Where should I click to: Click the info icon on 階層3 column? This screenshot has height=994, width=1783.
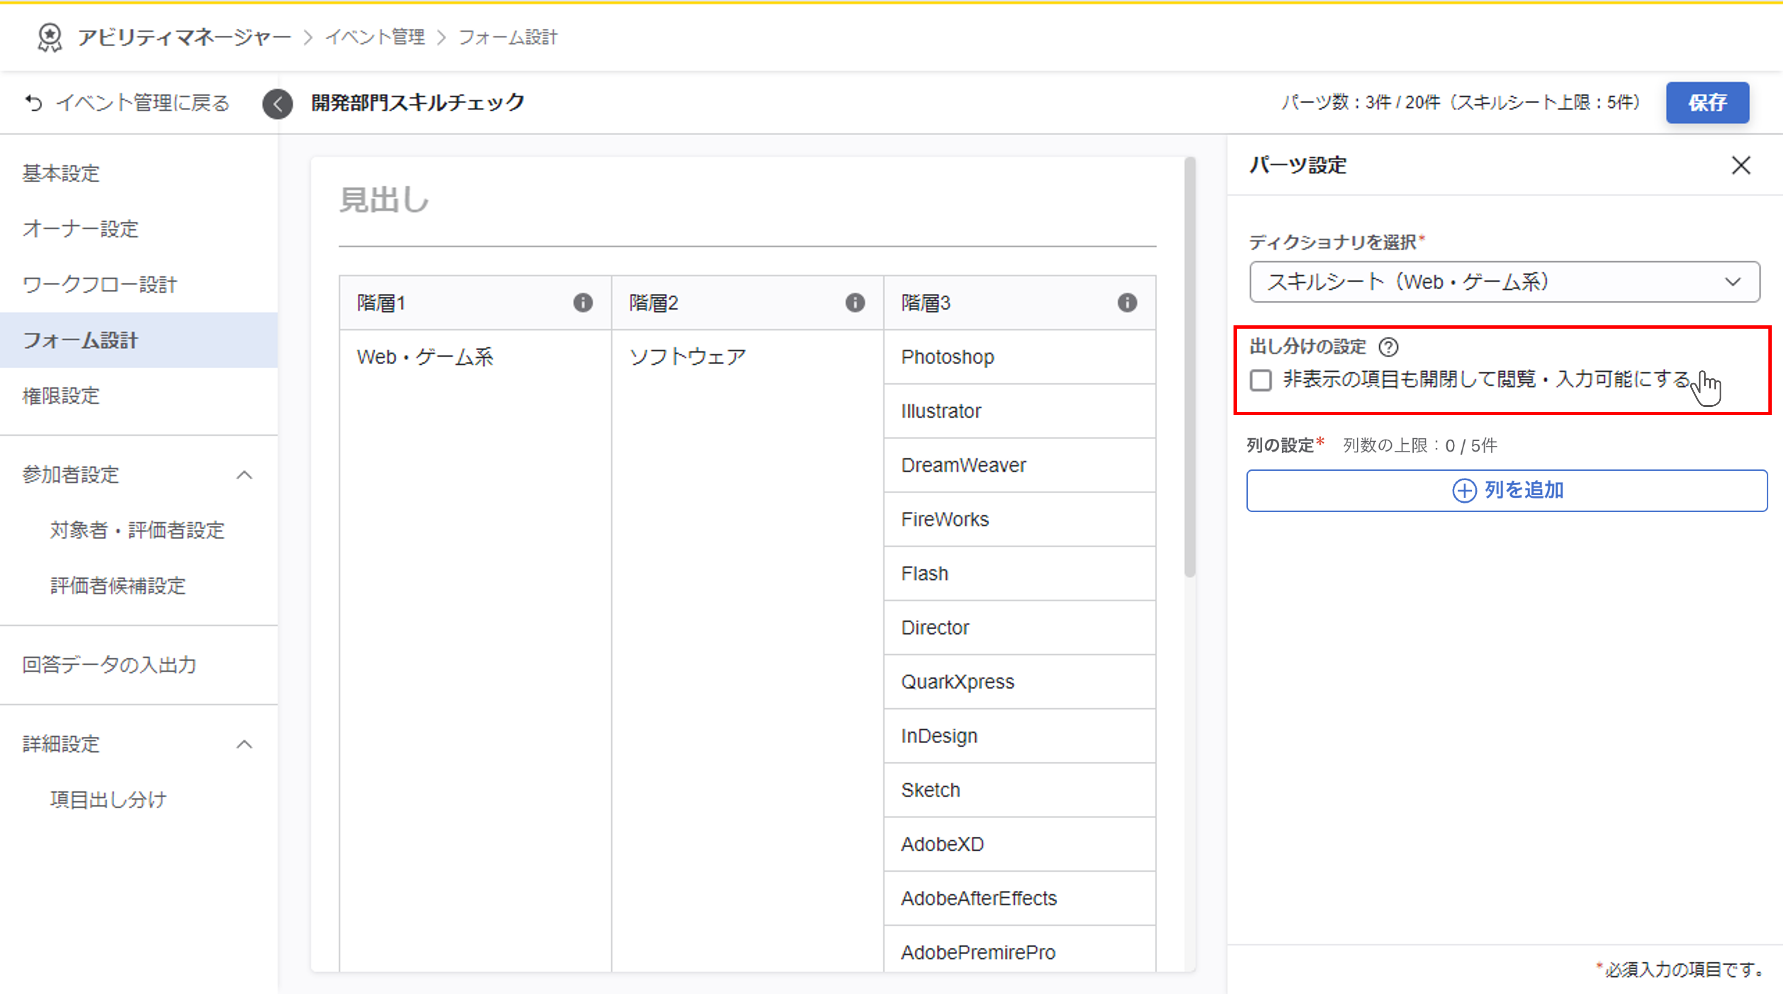[1127, 302]
